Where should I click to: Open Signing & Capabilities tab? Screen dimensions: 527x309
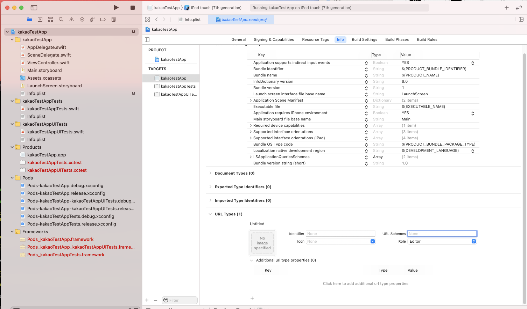pyautogui.click(x=274, y=39)
